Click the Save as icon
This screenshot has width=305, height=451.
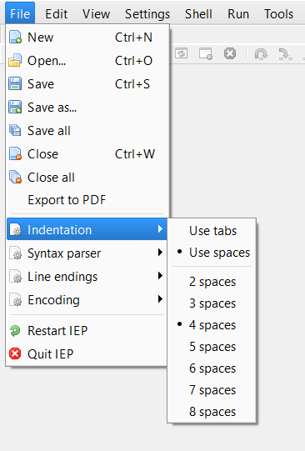click(x=15, y=107)
